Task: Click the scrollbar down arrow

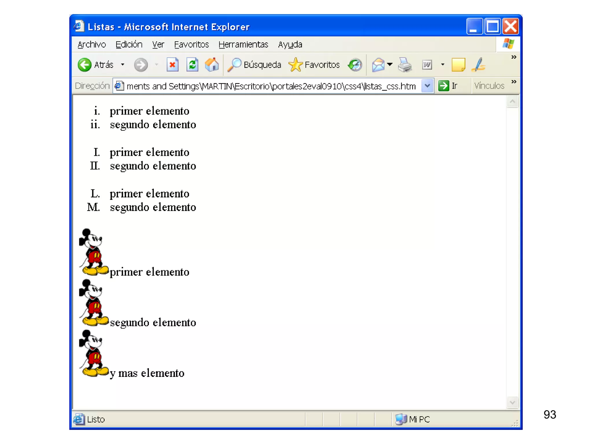Action: (513, 402)
